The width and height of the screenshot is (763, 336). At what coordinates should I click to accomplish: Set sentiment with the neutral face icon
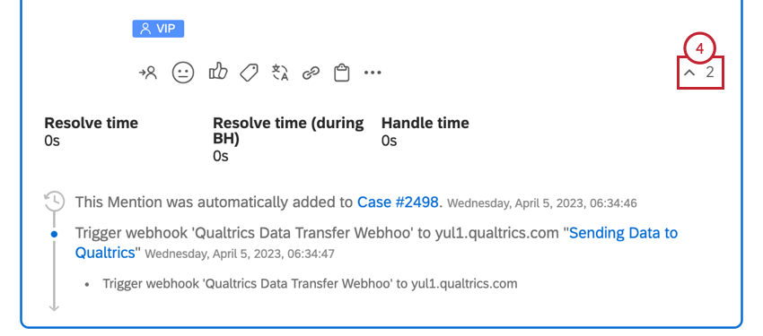click(183, 73)
